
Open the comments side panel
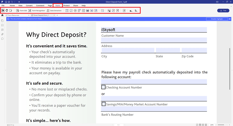click(x=2, y=30)
